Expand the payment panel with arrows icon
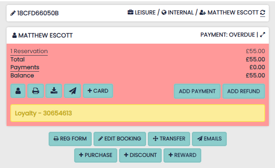The height and width of the screenshot is (168, 275). tap(263, 35)
